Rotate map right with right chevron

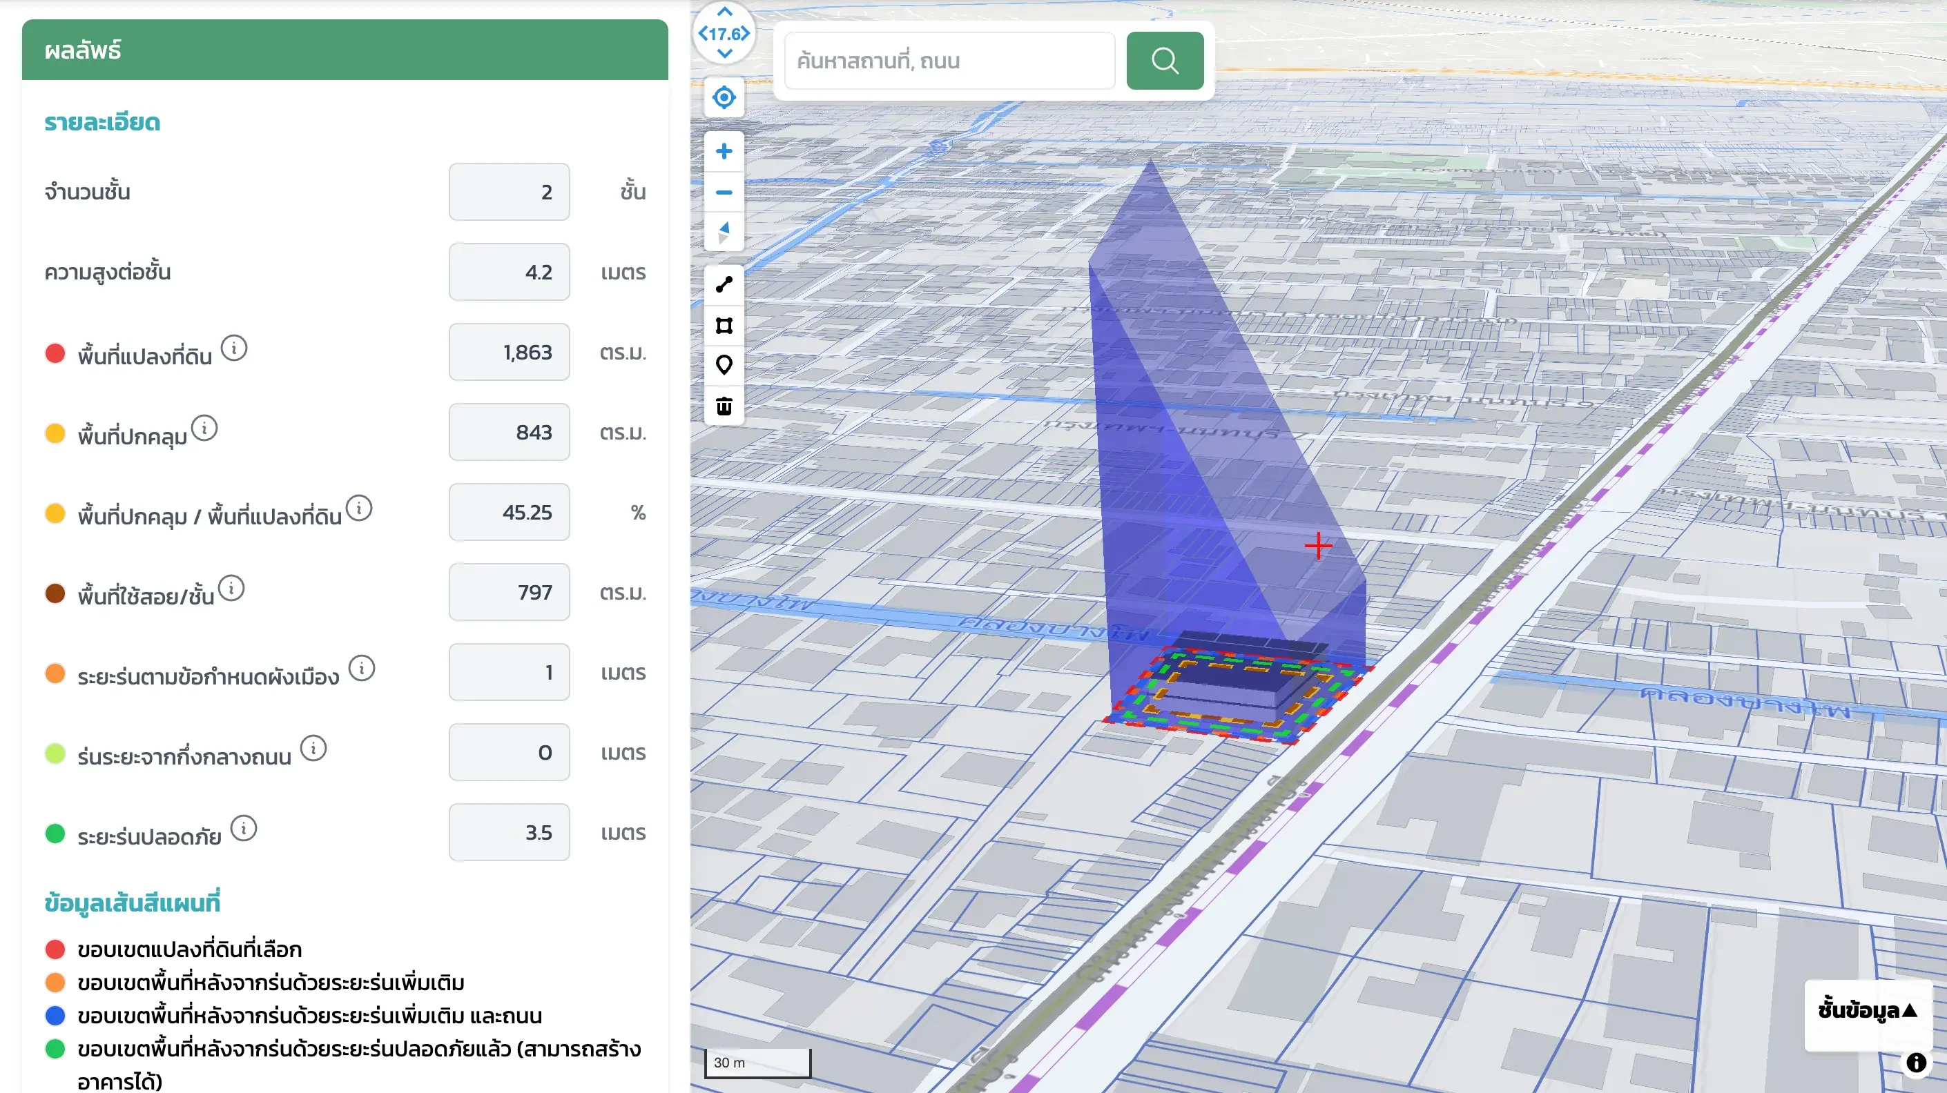(x=745, y=33)
